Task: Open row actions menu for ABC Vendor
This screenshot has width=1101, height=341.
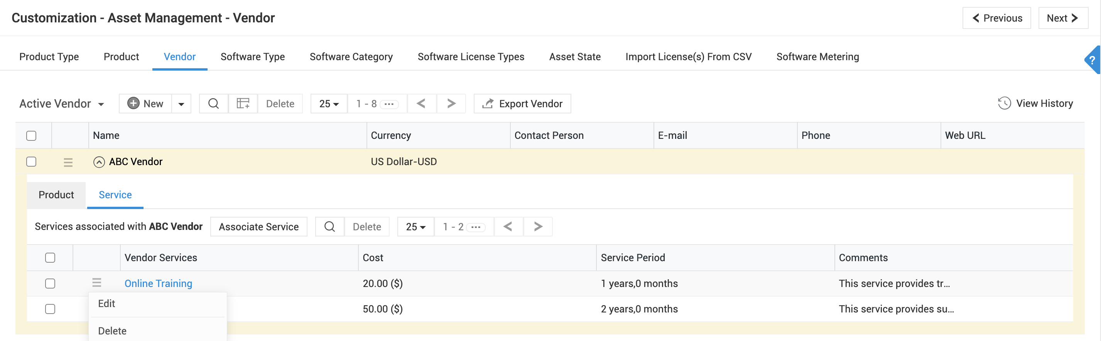Action: [68, 162]
